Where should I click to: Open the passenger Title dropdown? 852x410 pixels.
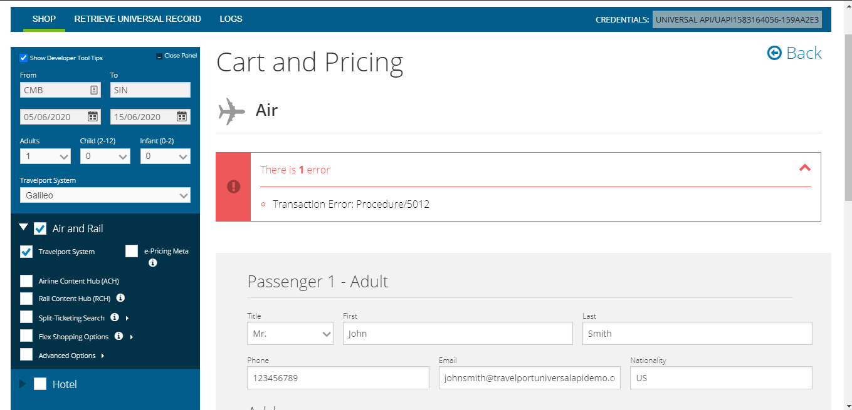(x=290, y=333)
